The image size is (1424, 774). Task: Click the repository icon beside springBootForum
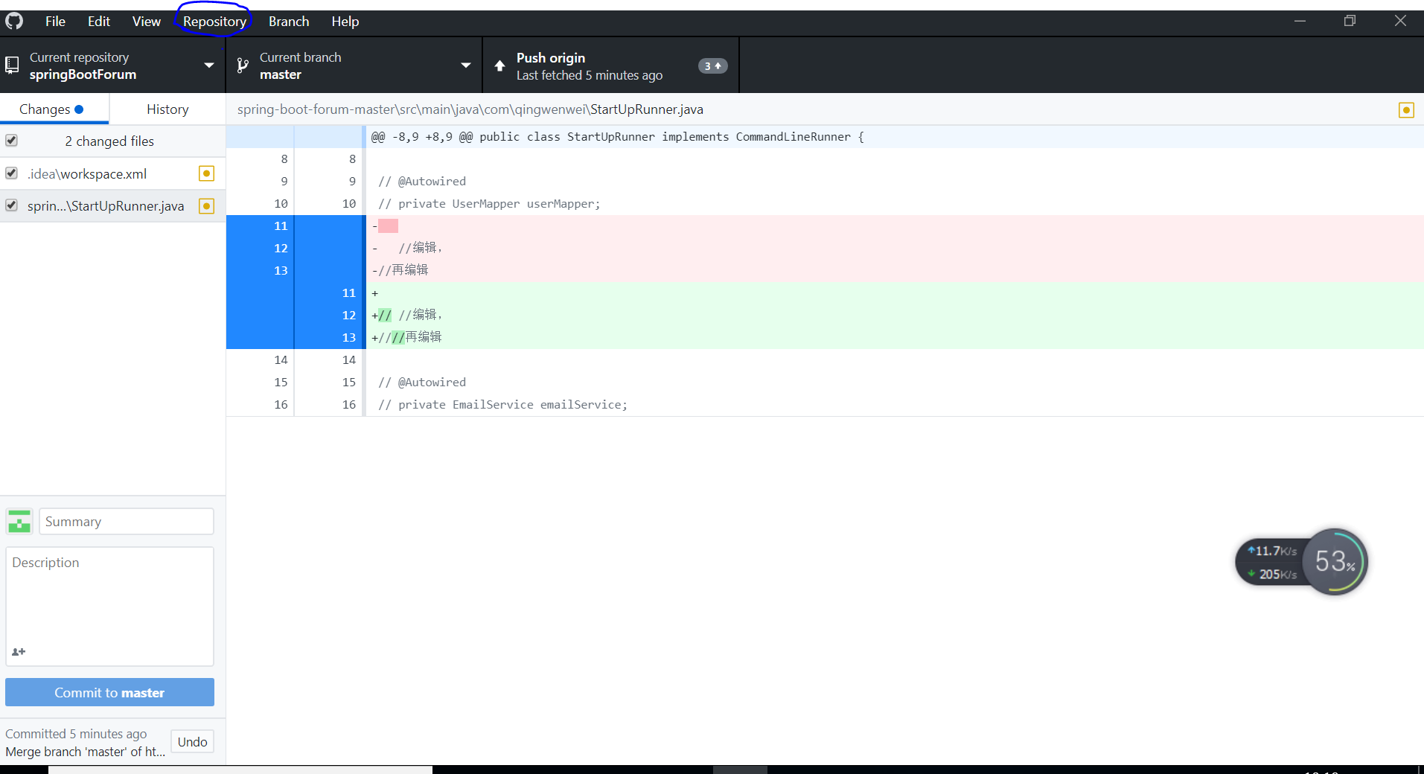tap(12, 65)
